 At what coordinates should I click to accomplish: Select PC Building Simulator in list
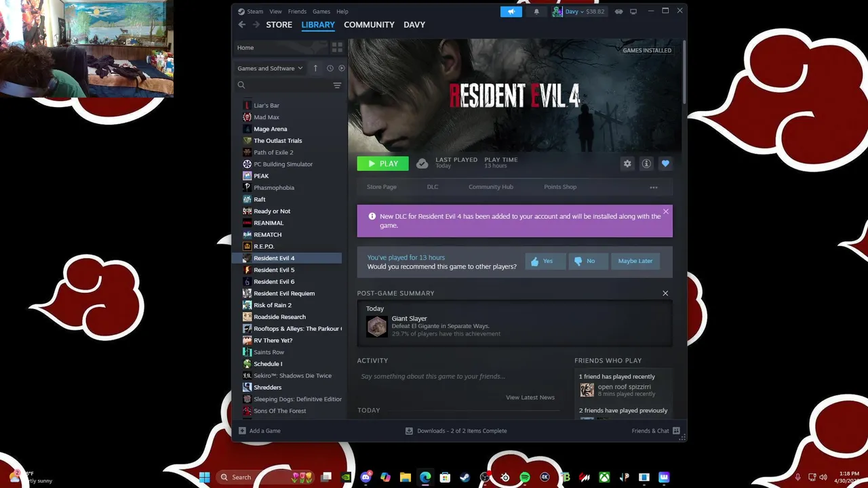tap(288, 164)
